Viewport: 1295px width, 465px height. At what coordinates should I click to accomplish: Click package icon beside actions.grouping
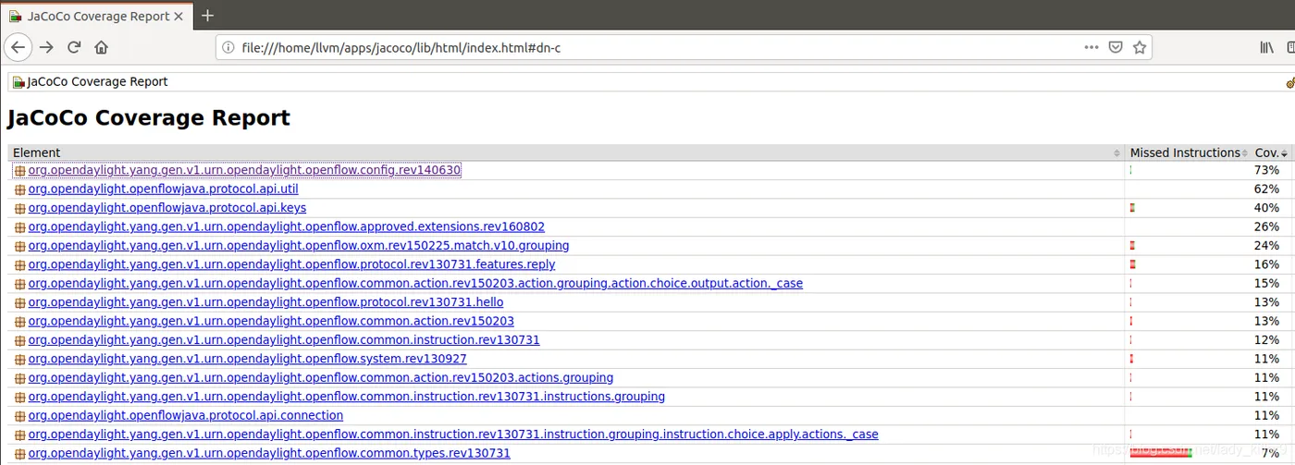coord(20,378)
